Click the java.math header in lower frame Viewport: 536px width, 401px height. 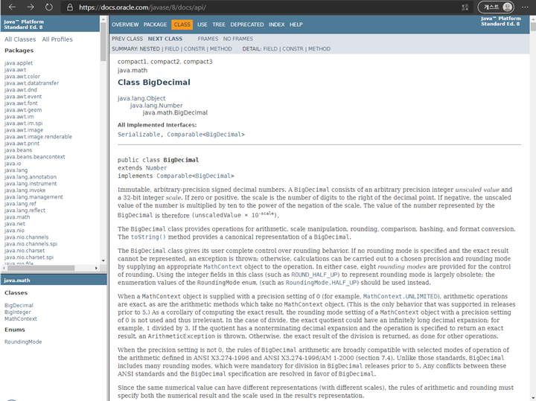[x=17, y=280]
